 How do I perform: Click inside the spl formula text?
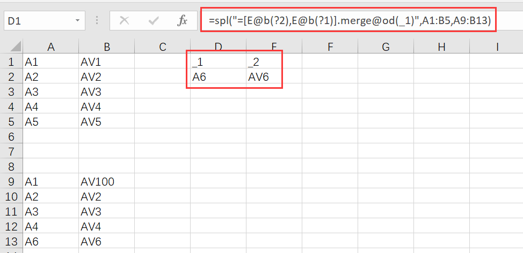349,21
